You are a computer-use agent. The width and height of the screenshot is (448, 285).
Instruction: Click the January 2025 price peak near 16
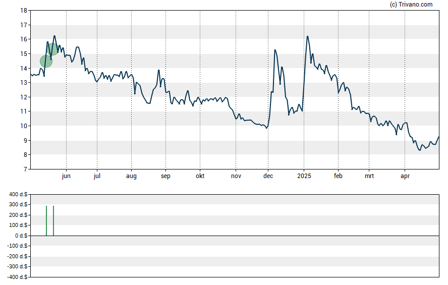pos(307,36)
